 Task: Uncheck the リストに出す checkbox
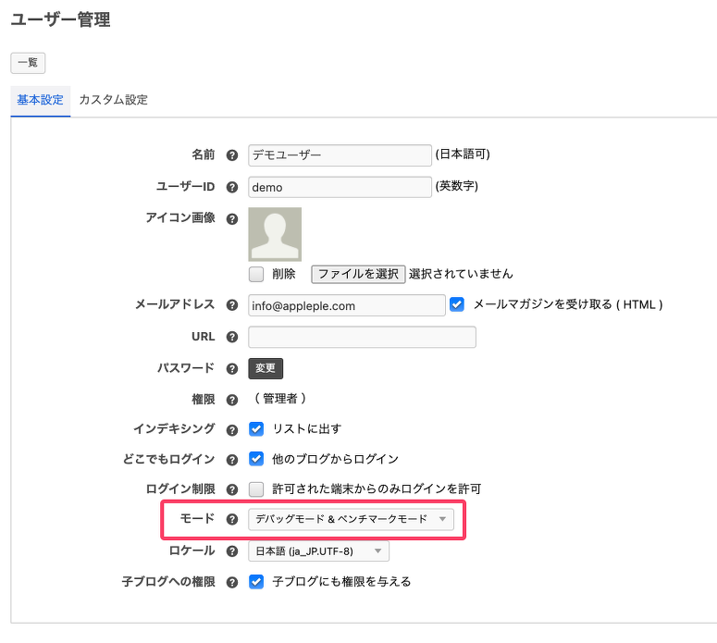(257, 429)
